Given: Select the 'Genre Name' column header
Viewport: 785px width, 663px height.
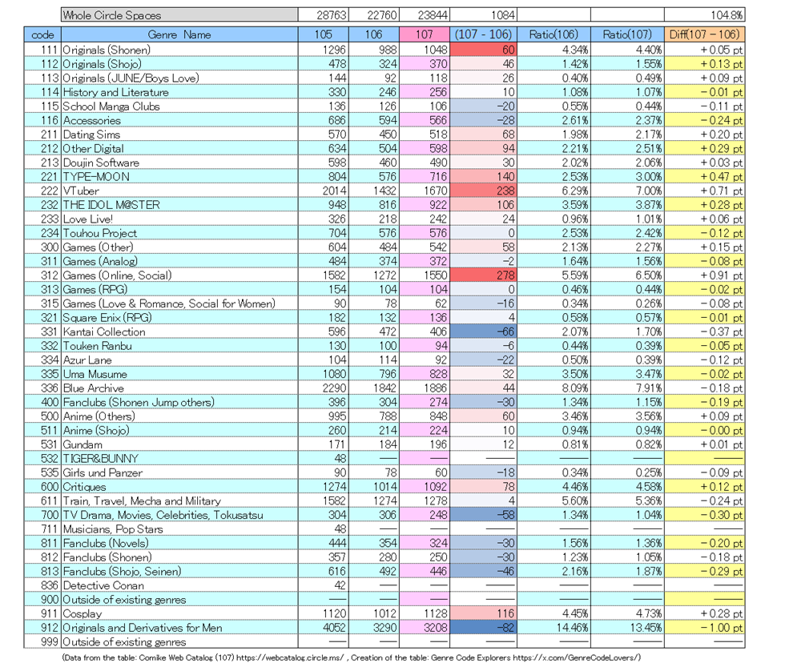Looking at the screenshot, I should 179,34.
